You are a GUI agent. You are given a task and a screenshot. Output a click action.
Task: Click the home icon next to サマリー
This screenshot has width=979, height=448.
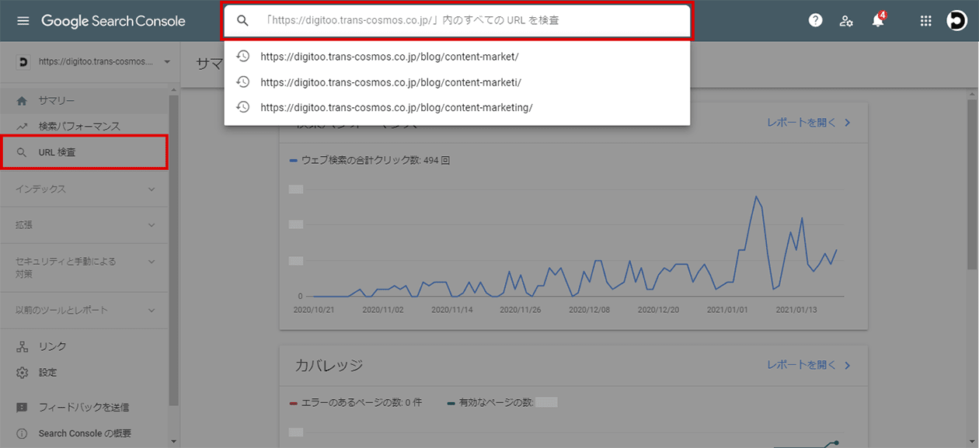point(22,101)
